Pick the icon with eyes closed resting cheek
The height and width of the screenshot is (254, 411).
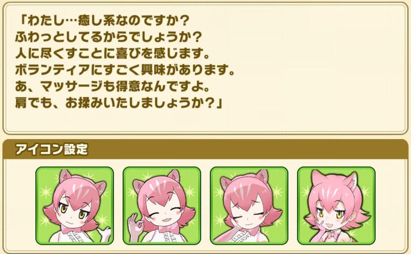pos(249,206)
